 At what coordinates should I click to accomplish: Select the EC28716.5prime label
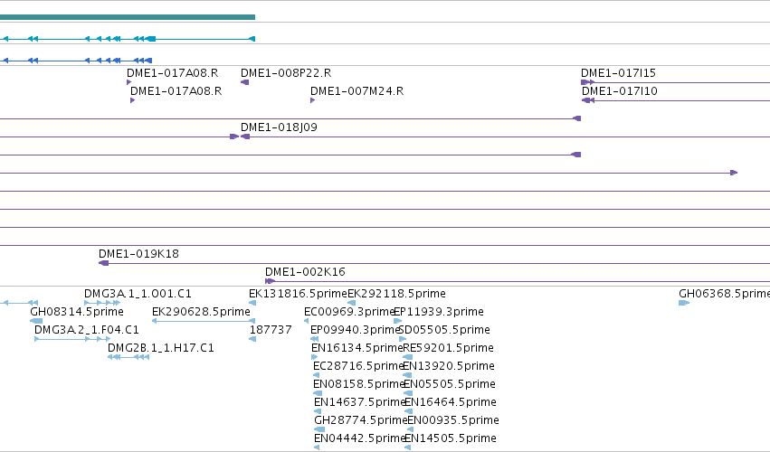coord(358,367)
